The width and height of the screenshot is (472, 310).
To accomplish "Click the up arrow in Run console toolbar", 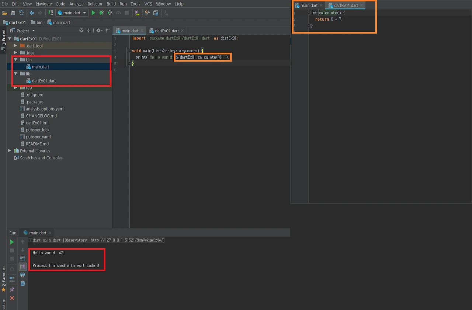I will (x=22, y=242).
